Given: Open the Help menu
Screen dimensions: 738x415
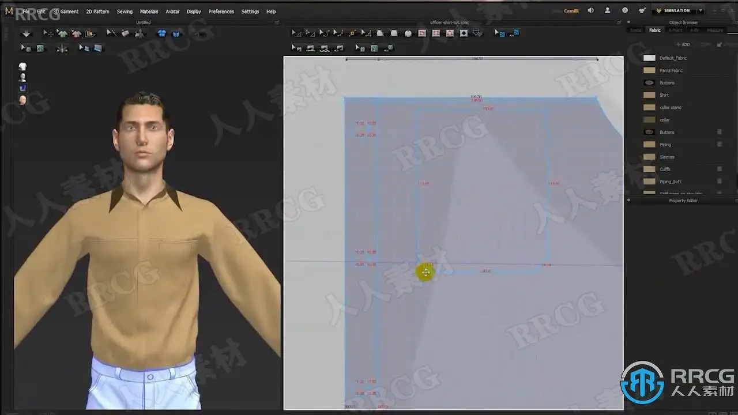Looking at the screenshot, I should [x=271, y=12].
